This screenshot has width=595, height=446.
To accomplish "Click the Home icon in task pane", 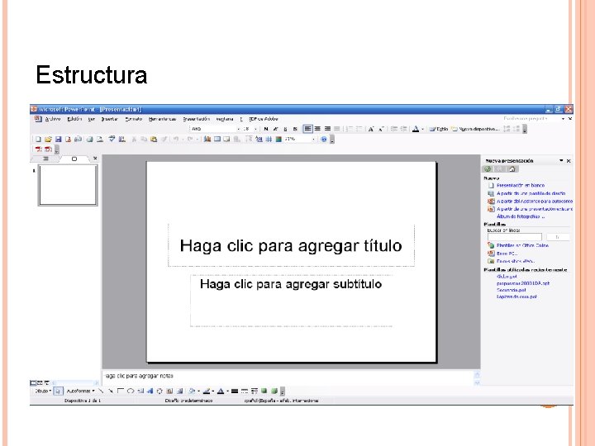I will coord(512,169).
